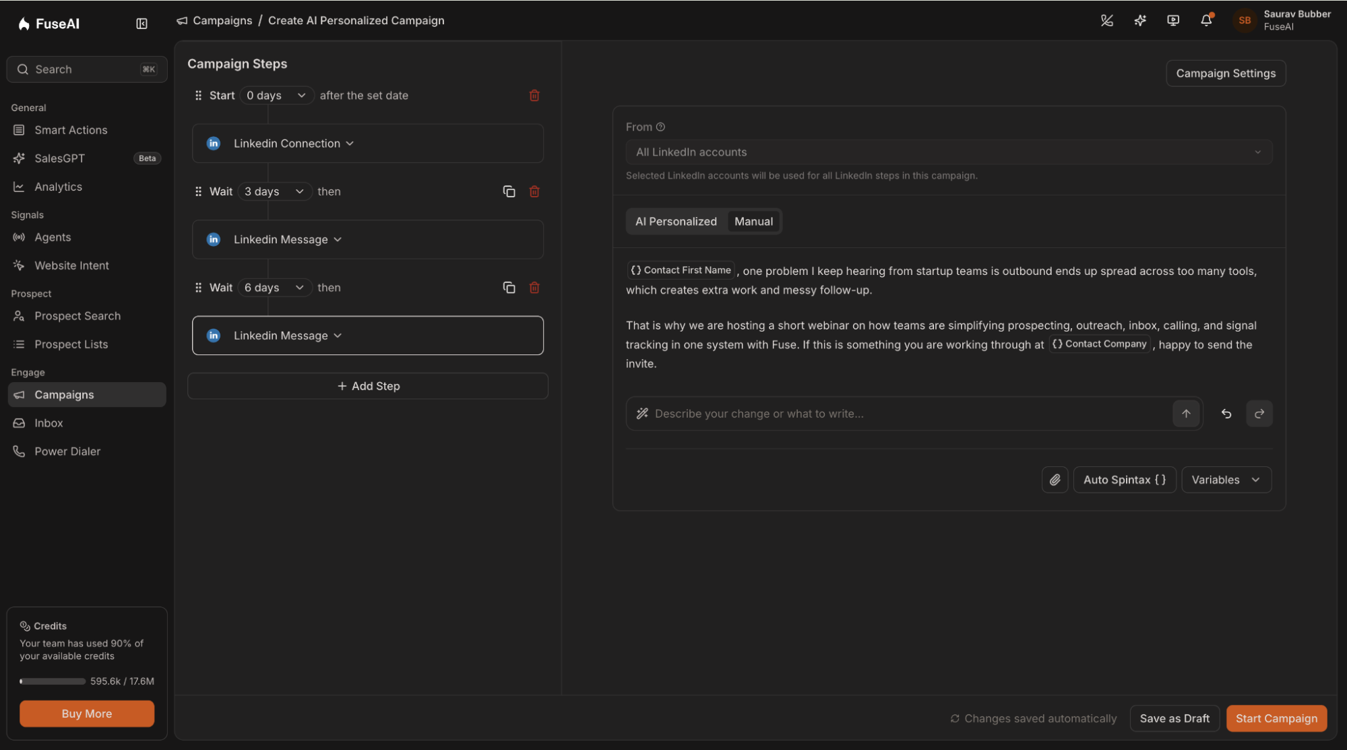1347x750 pixels.
Task: Save campaign as draft
Action: [x=1174, y=718]
